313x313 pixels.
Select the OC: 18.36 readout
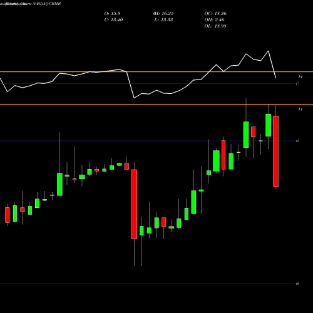[x=215, y=14]
